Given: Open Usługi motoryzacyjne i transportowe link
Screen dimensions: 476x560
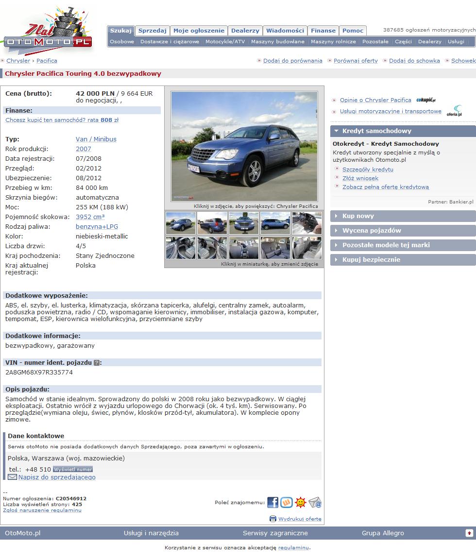Looking at the screenshot, I should (x=391, y=111).
